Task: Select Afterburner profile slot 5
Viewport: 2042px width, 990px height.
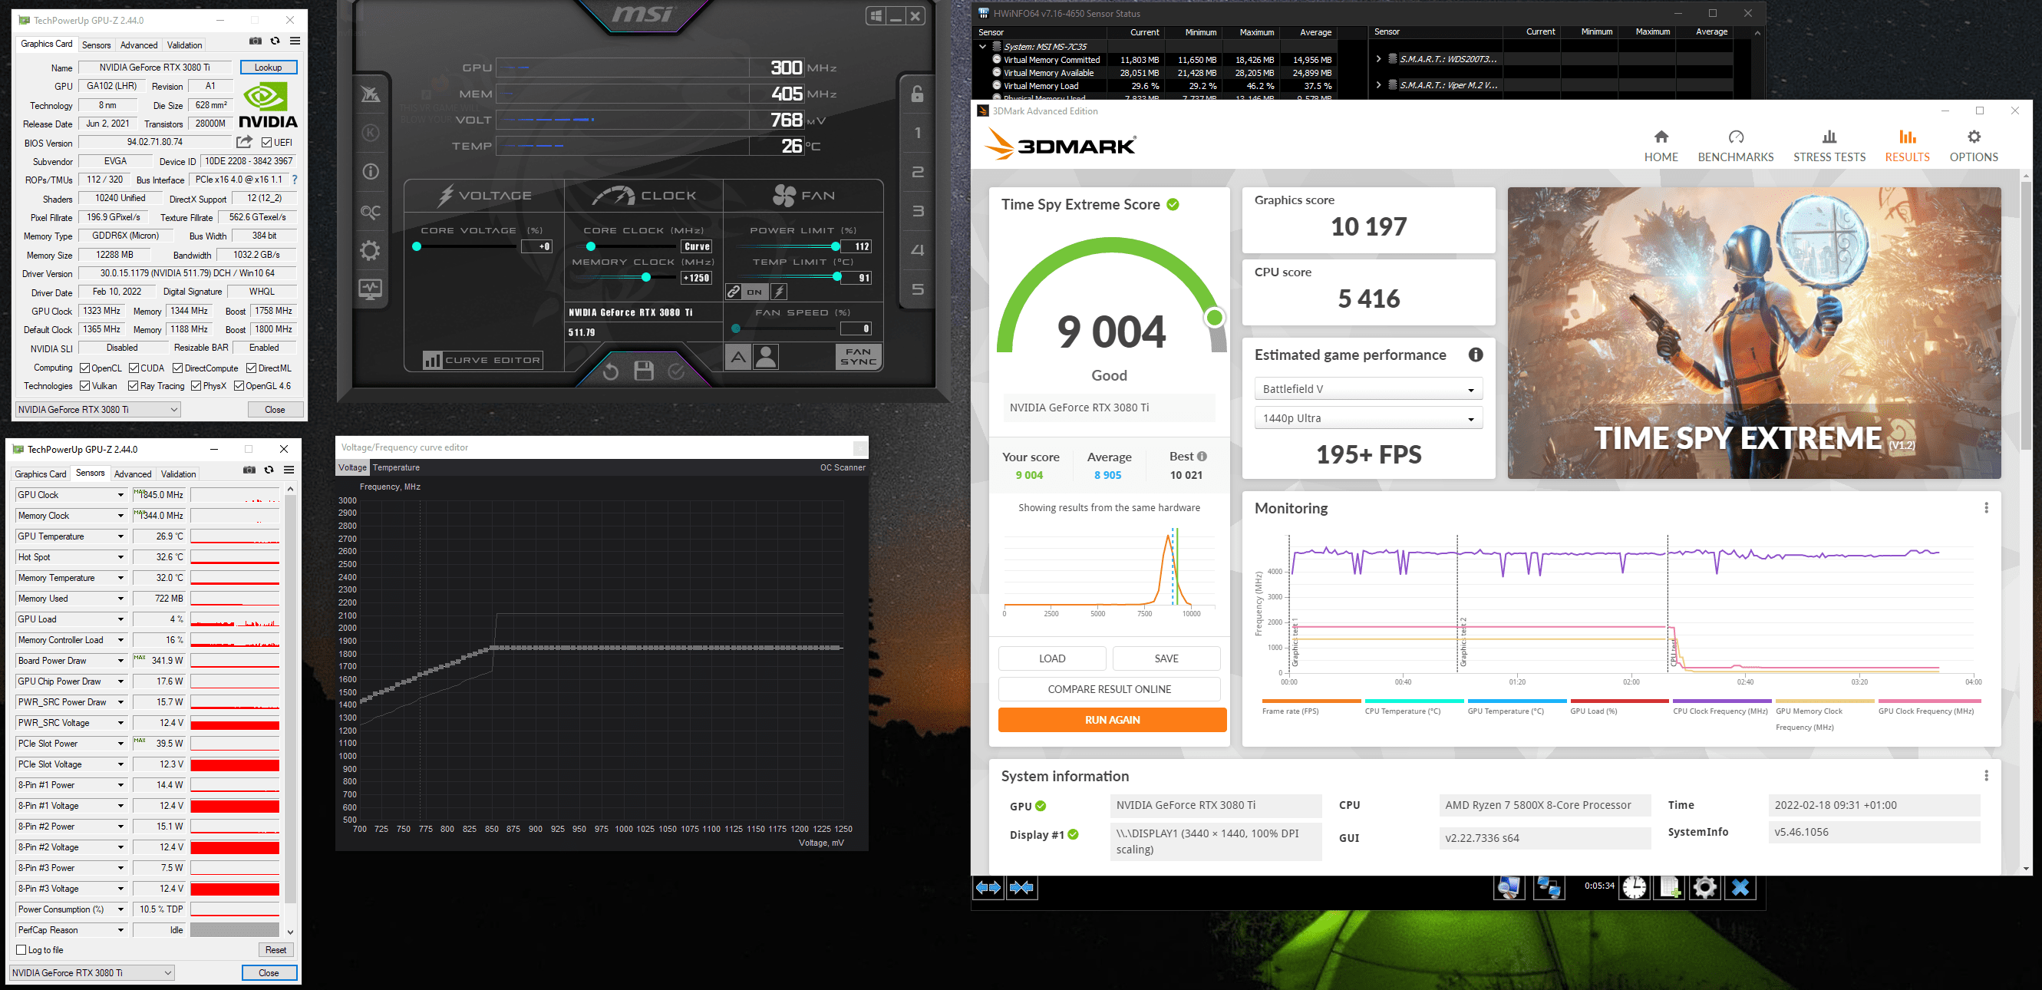Action: click(x=917, y=289)
